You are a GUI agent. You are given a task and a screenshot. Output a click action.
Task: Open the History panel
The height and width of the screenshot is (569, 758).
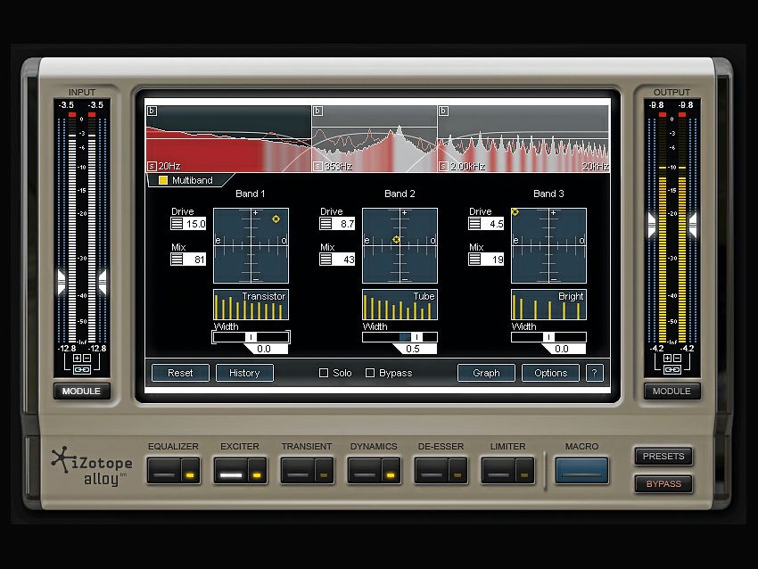[244, 373]
